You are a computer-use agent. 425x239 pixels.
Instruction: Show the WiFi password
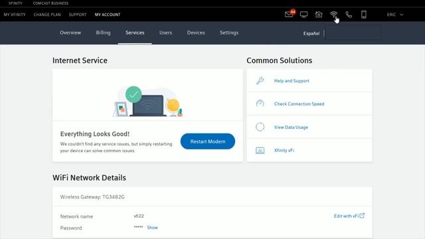(x=152, y=227)
